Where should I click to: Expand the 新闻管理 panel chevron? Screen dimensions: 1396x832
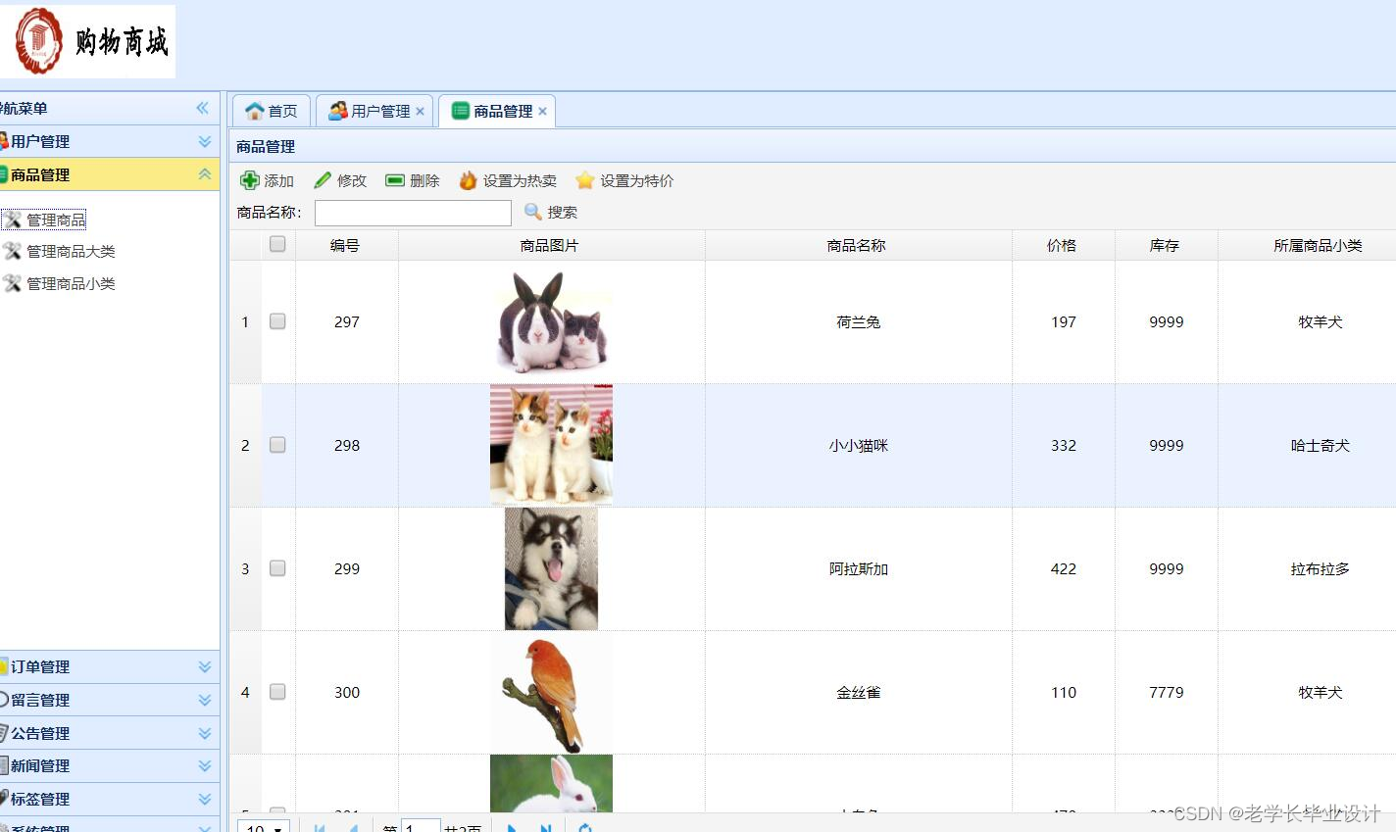click(x=205, y=765)
